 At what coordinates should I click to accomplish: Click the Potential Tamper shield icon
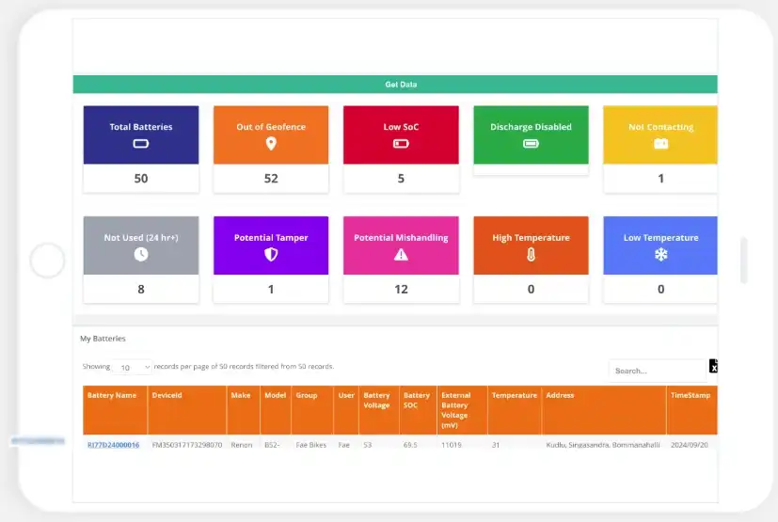click(x=271, y=255)
